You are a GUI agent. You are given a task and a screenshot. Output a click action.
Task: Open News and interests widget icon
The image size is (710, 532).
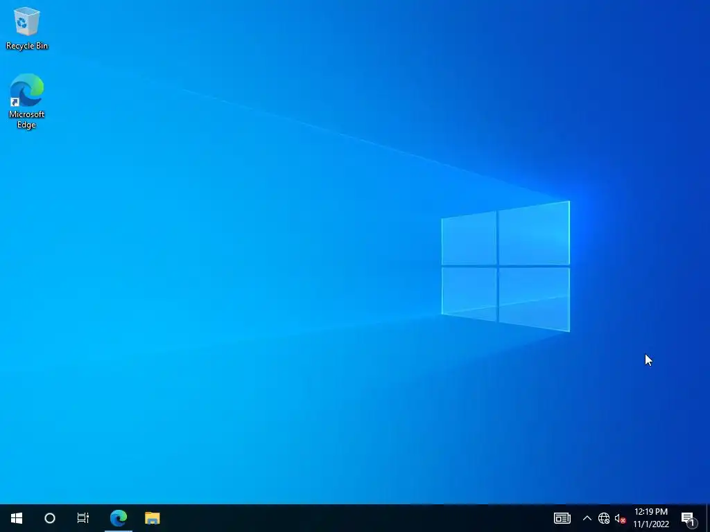(x=562, y=518)
